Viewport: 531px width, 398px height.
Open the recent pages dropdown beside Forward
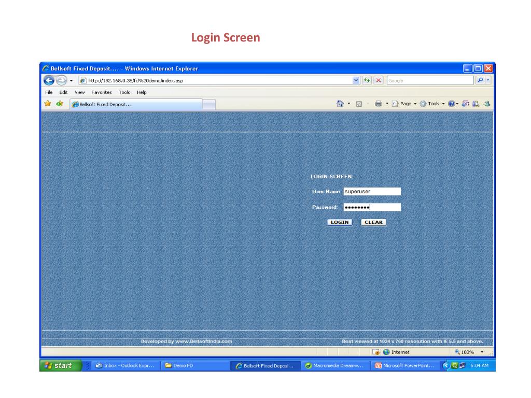pyautogui.click(x=71, y=80)
